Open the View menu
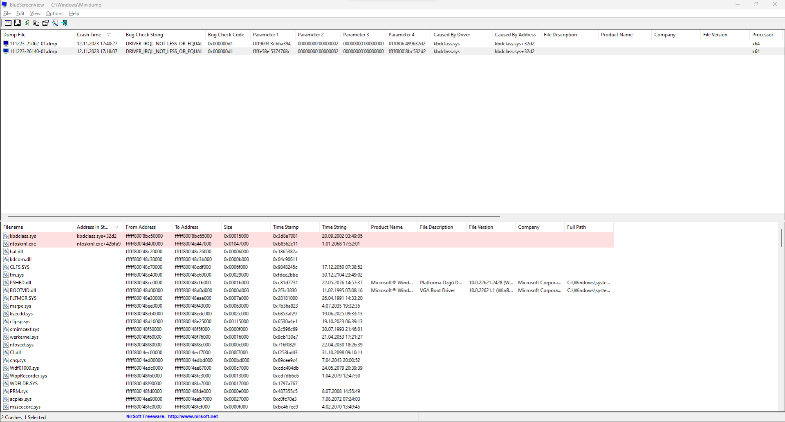Viewport: 785px width, 422px height. coord(35,13)
